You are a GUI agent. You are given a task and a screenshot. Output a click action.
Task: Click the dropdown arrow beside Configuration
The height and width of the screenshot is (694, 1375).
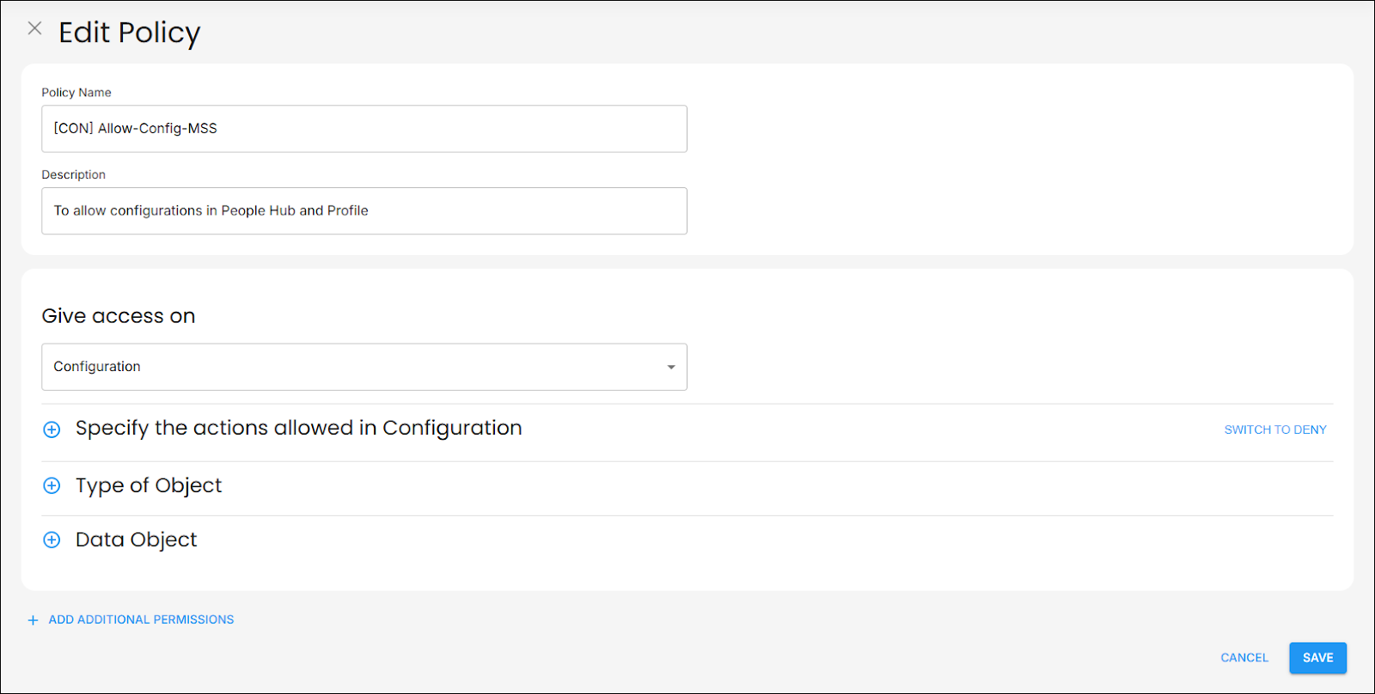click(x=671, y=368)
